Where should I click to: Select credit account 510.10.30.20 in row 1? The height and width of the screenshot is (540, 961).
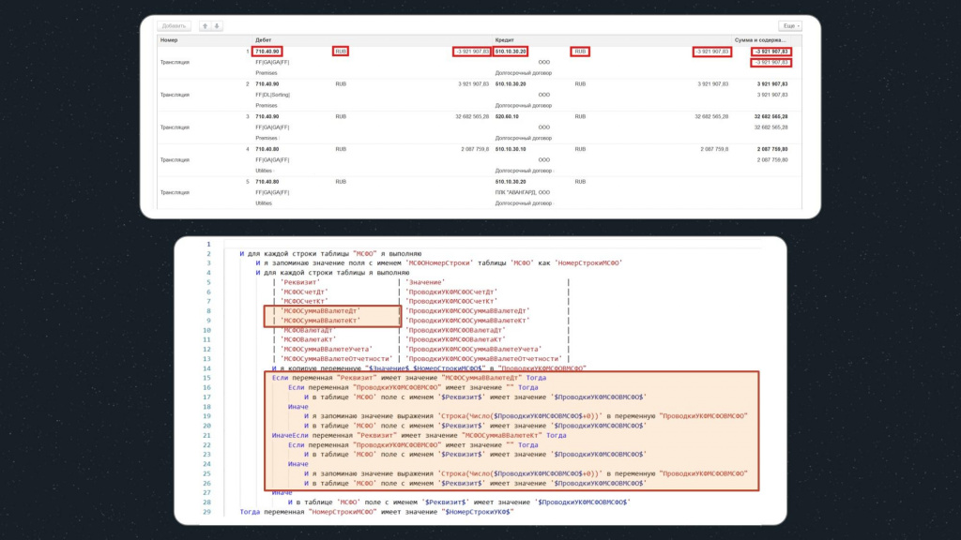pyautogui.click(x=511, y=52)
